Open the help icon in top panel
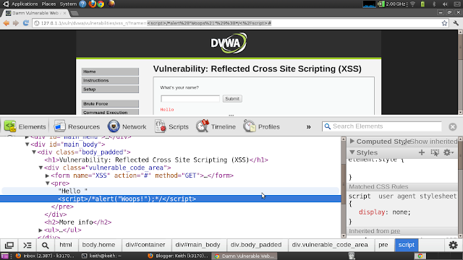Image resolution: width=463 pixels, height=260 pixels. (82, 4)
